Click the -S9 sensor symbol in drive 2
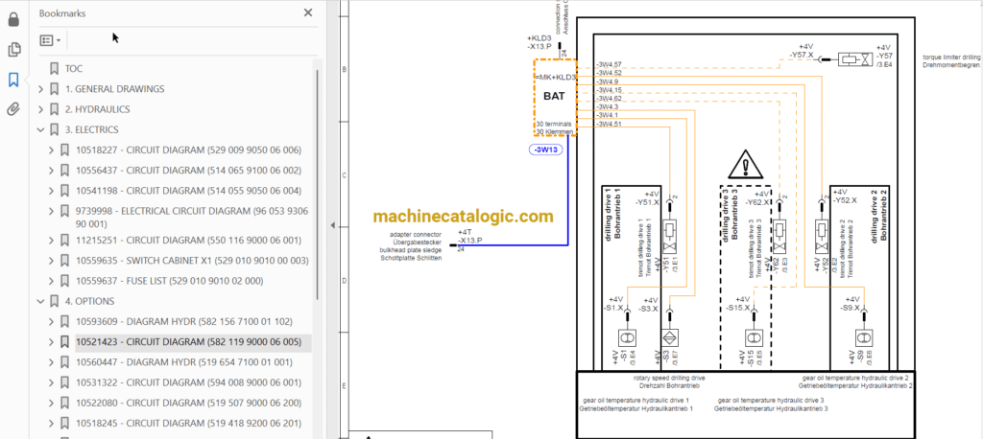Image resolution: width=983 pixels, height=439 pixels. (863, 337)
